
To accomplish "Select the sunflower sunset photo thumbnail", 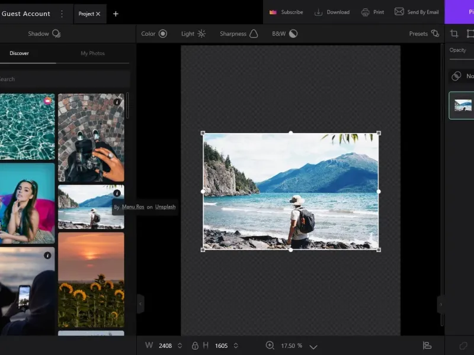I will 91,279.
